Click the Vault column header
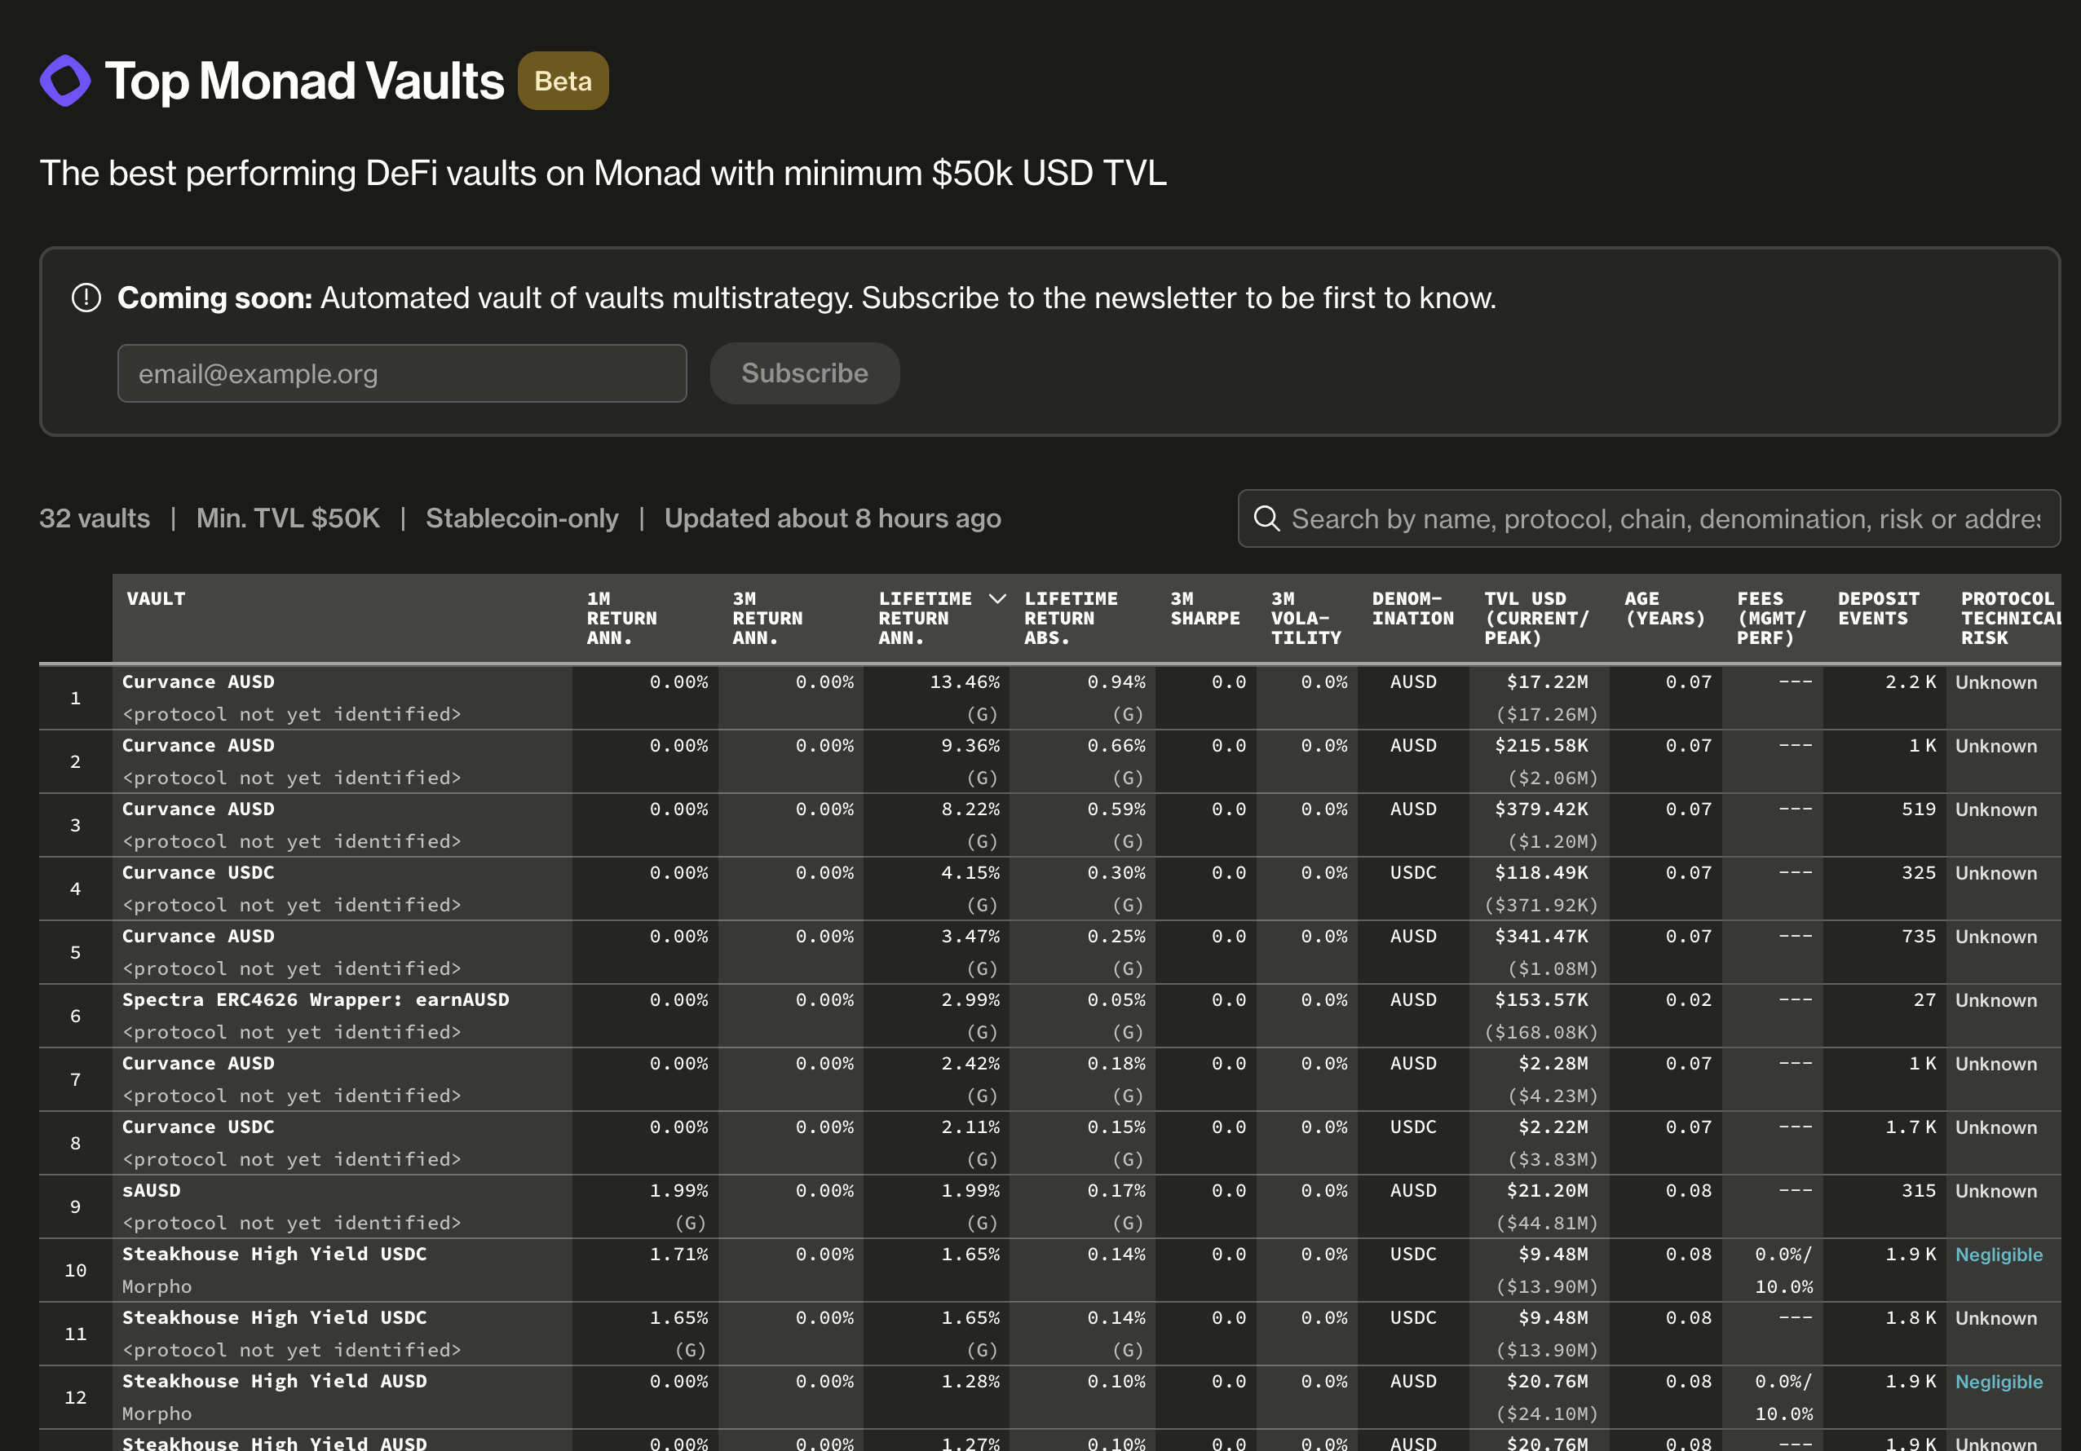The width and height of the screenshot is (2081, 1451). click(156, 599)
